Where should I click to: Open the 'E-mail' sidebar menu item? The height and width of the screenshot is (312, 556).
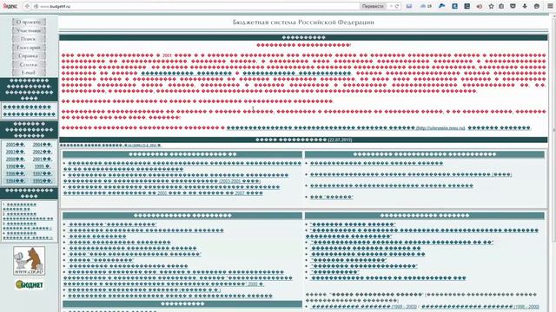pos(29,73)
